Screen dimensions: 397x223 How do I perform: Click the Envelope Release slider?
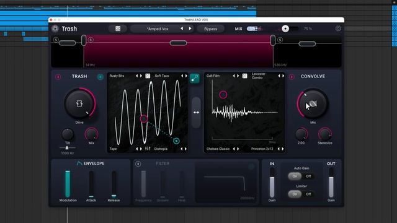click(x=114, y=184)
